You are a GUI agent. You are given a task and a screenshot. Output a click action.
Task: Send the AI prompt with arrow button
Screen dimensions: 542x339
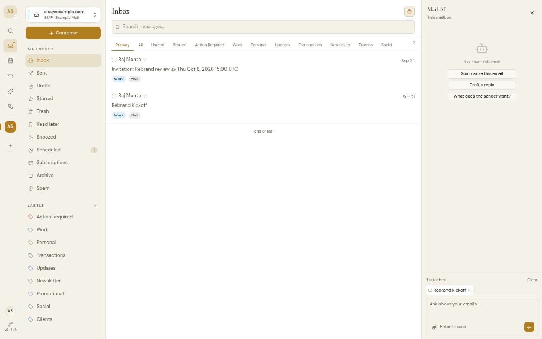[529, 327]
